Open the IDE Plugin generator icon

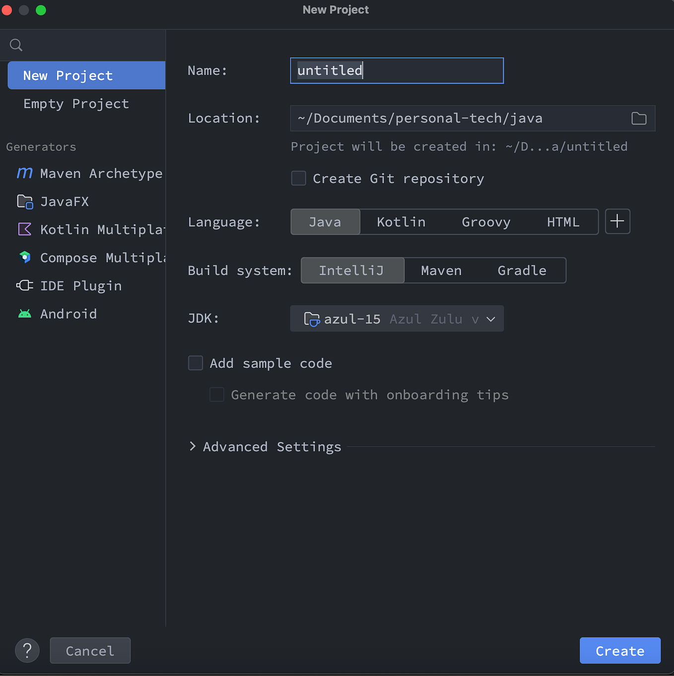tap(24, 285)
